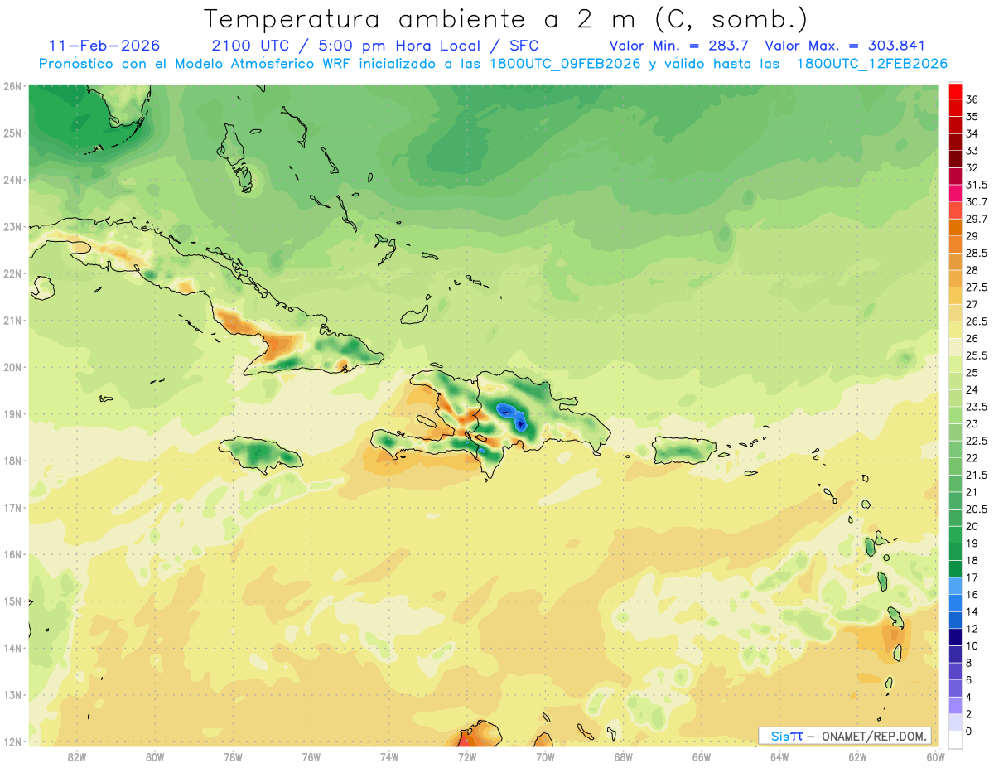
Task: Click the longitude label '66W'
Action: click(702, 756)
